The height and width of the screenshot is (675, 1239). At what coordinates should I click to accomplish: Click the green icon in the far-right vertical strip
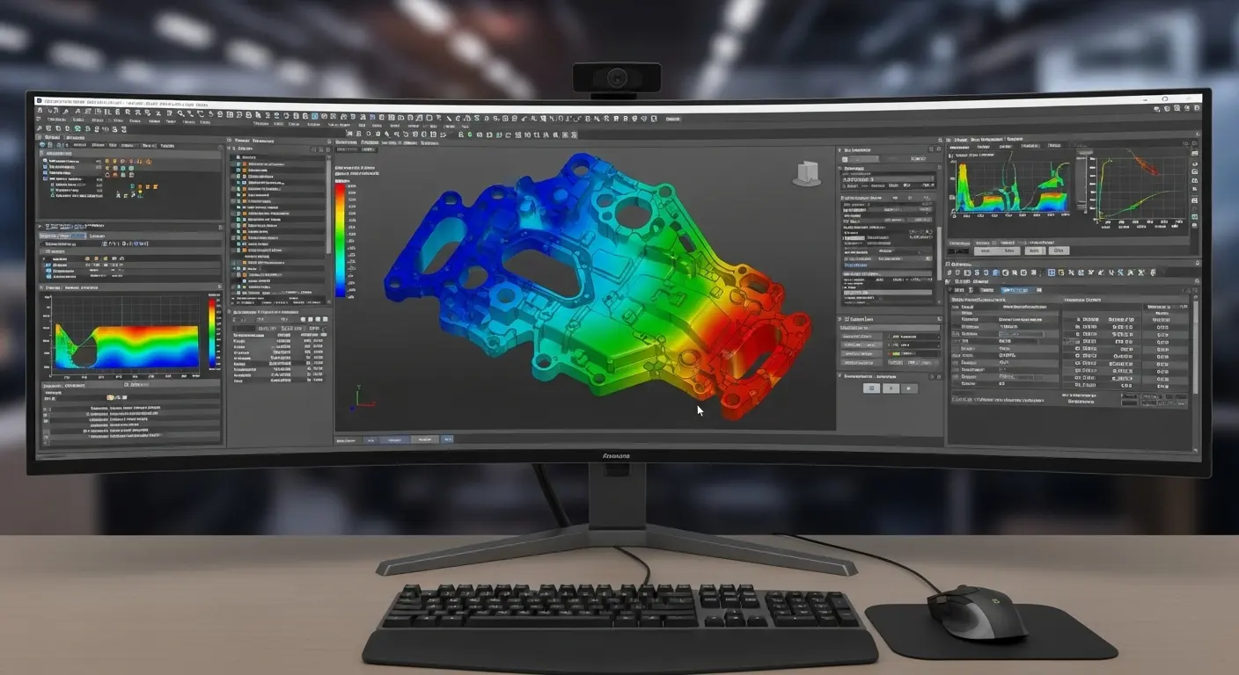[x=1194, y=215]
